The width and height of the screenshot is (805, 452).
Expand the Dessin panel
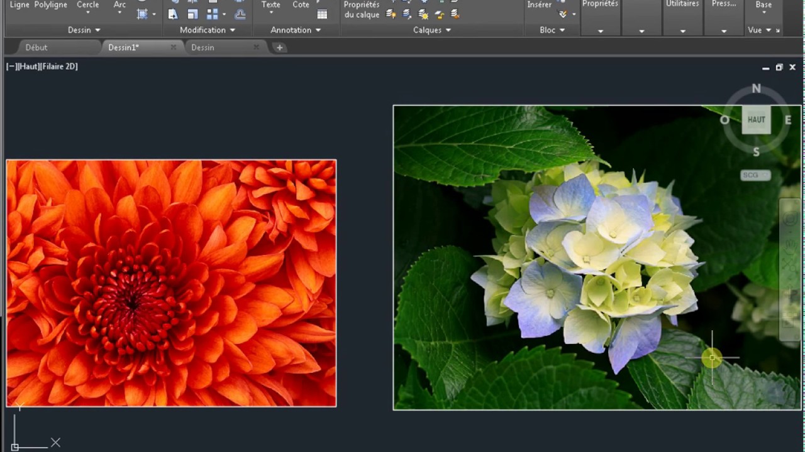click(84, 30)
